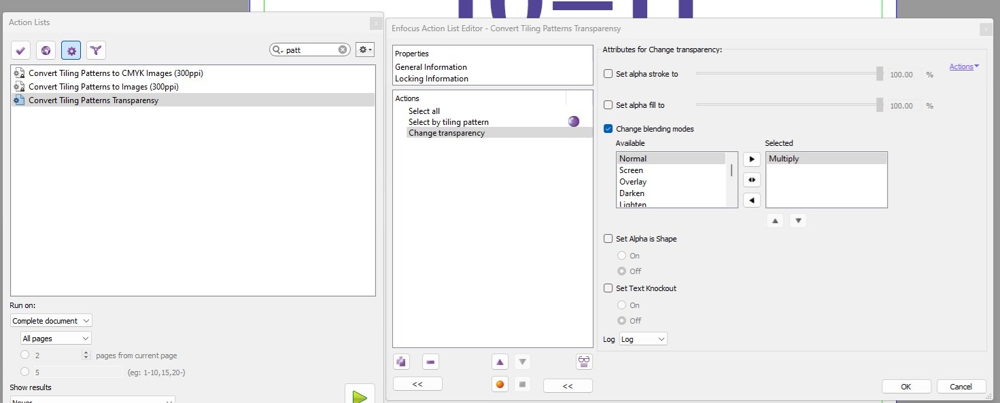The width and height of the screenshot is (1000, 403).
Task: Select 'Darken' in Available blending modes
Action: coord(671,193)
